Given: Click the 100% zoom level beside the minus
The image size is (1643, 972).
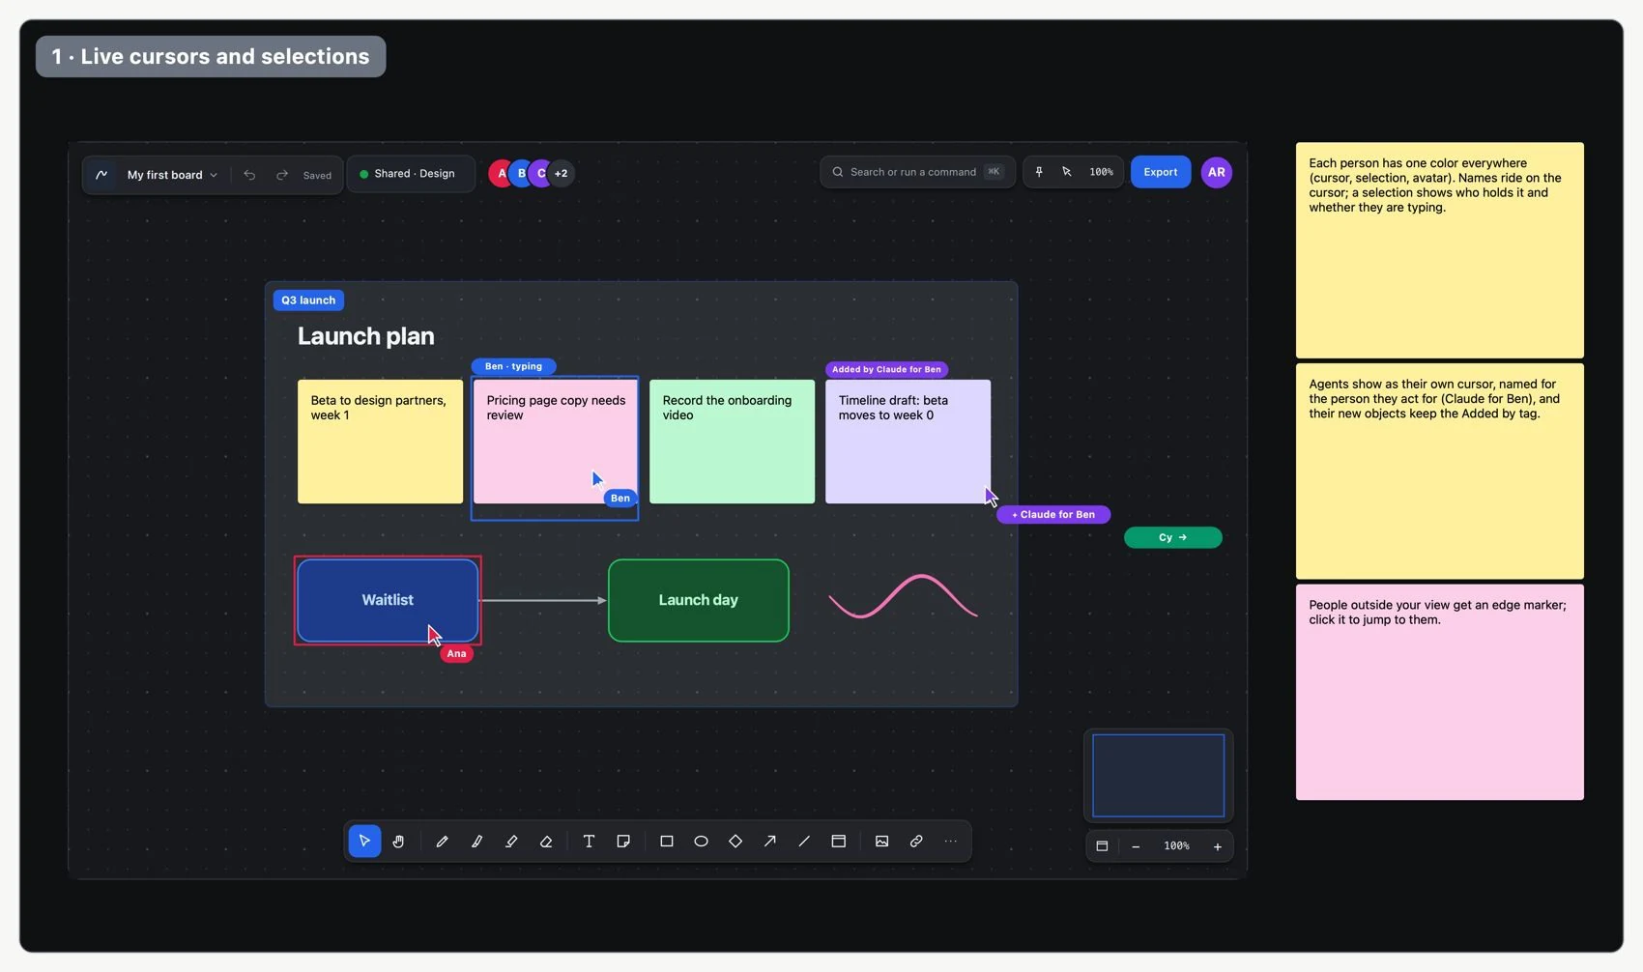Looking at the screenshot, I should [x=1176, y=846].
